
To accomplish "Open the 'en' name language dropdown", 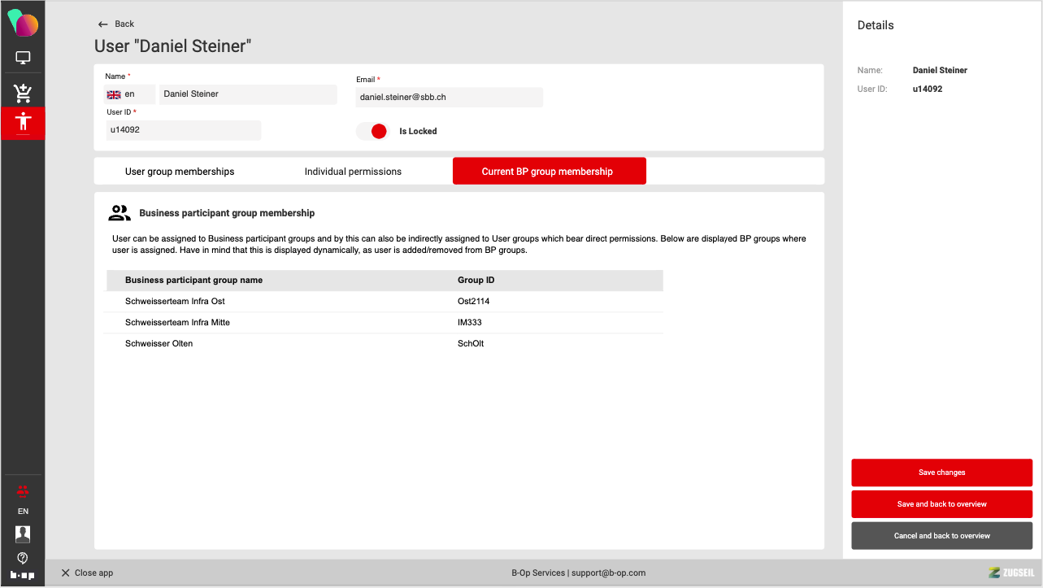I will [x=129, y=94].
